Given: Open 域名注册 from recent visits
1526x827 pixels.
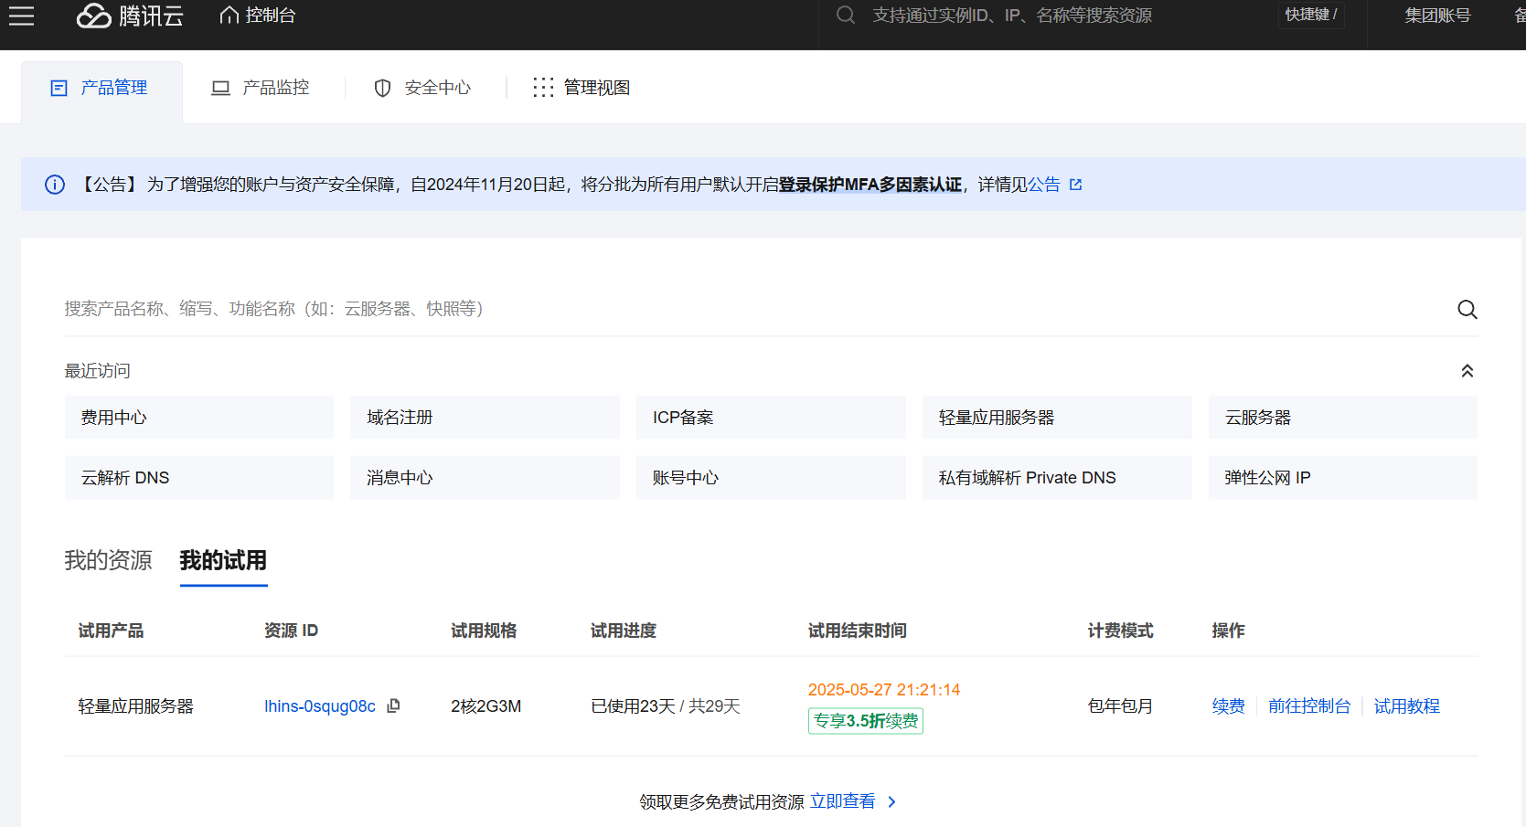Looking at the screenshot, I should 485,418.
